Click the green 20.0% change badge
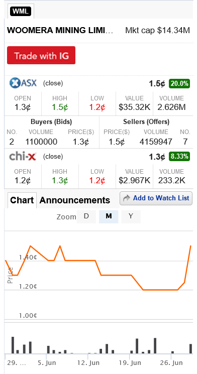 point(179,83)
